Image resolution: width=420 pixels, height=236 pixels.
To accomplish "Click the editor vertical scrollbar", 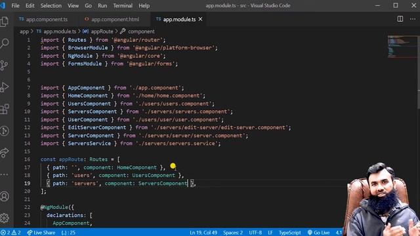I will click(x=419, y=72).
